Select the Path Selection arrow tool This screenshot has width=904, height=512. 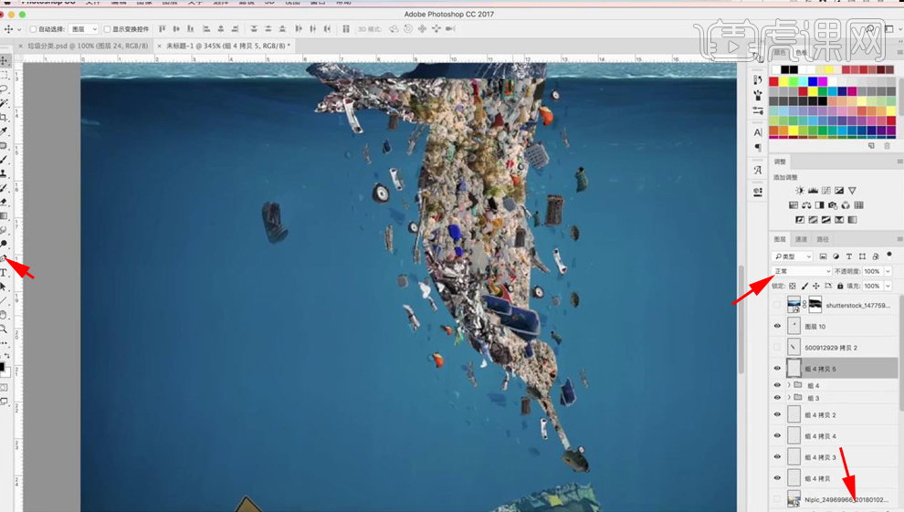pyautogui.click(x=4, y=287)
